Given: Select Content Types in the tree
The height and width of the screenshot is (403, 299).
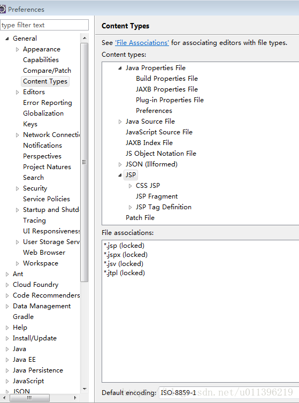Looking at the screenshot, I should pos(45,81).
